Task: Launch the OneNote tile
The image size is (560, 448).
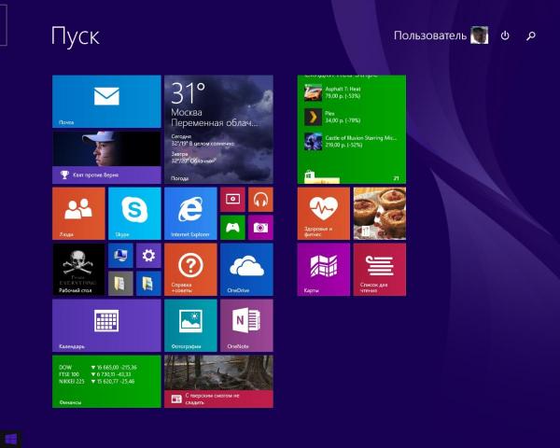Action: point(246,325)
